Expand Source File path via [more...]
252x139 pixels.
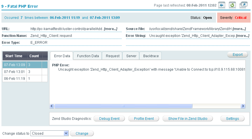239,29
